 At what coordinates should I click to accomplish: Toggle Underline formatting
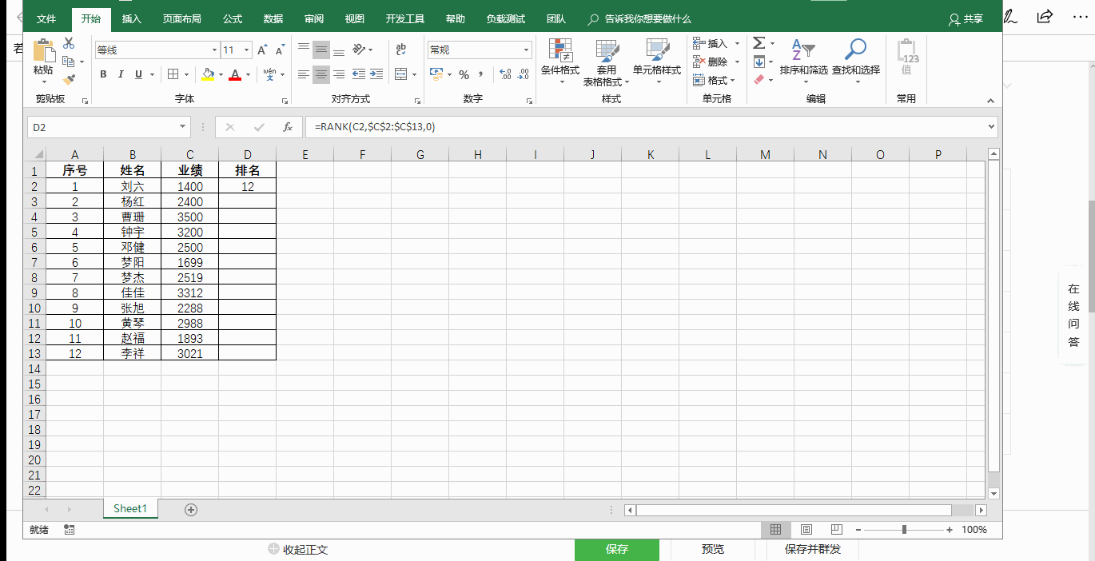(139, 74)
